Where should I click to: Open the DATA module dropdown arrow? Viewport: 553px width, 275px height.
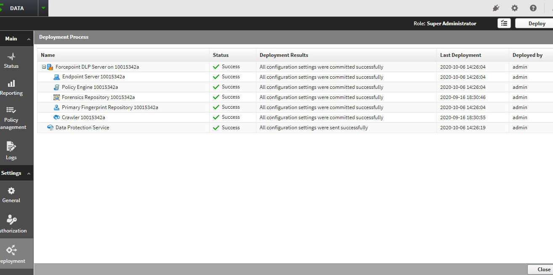click(43, 8)
